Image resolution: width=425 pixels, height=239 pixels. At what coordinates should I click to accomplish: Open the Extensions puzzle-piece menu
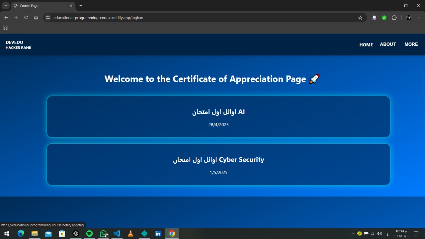click(394, 18)
